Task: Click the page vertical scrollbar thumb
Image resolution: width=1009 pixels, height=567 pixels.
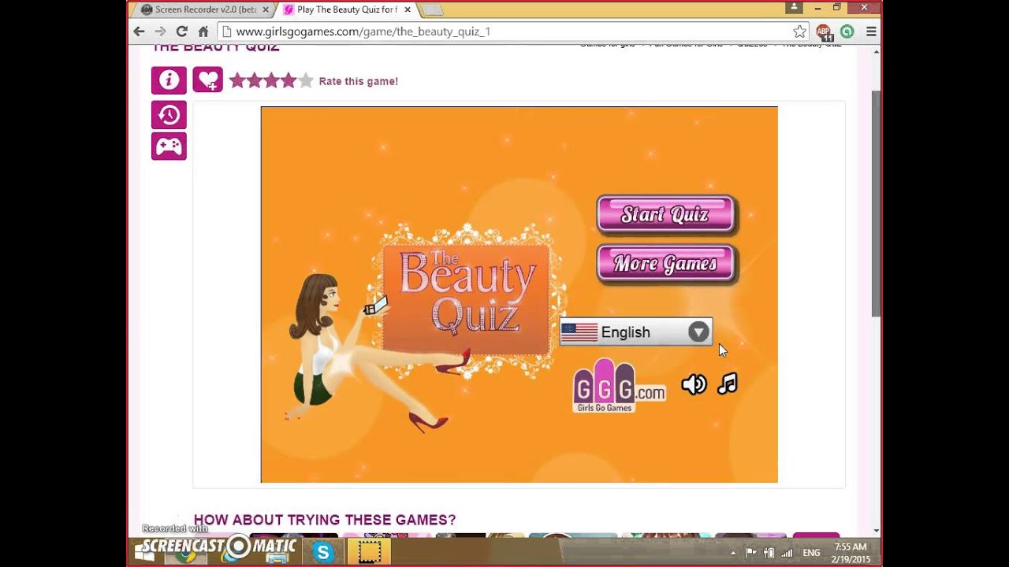Action: (x=876, y=204)
